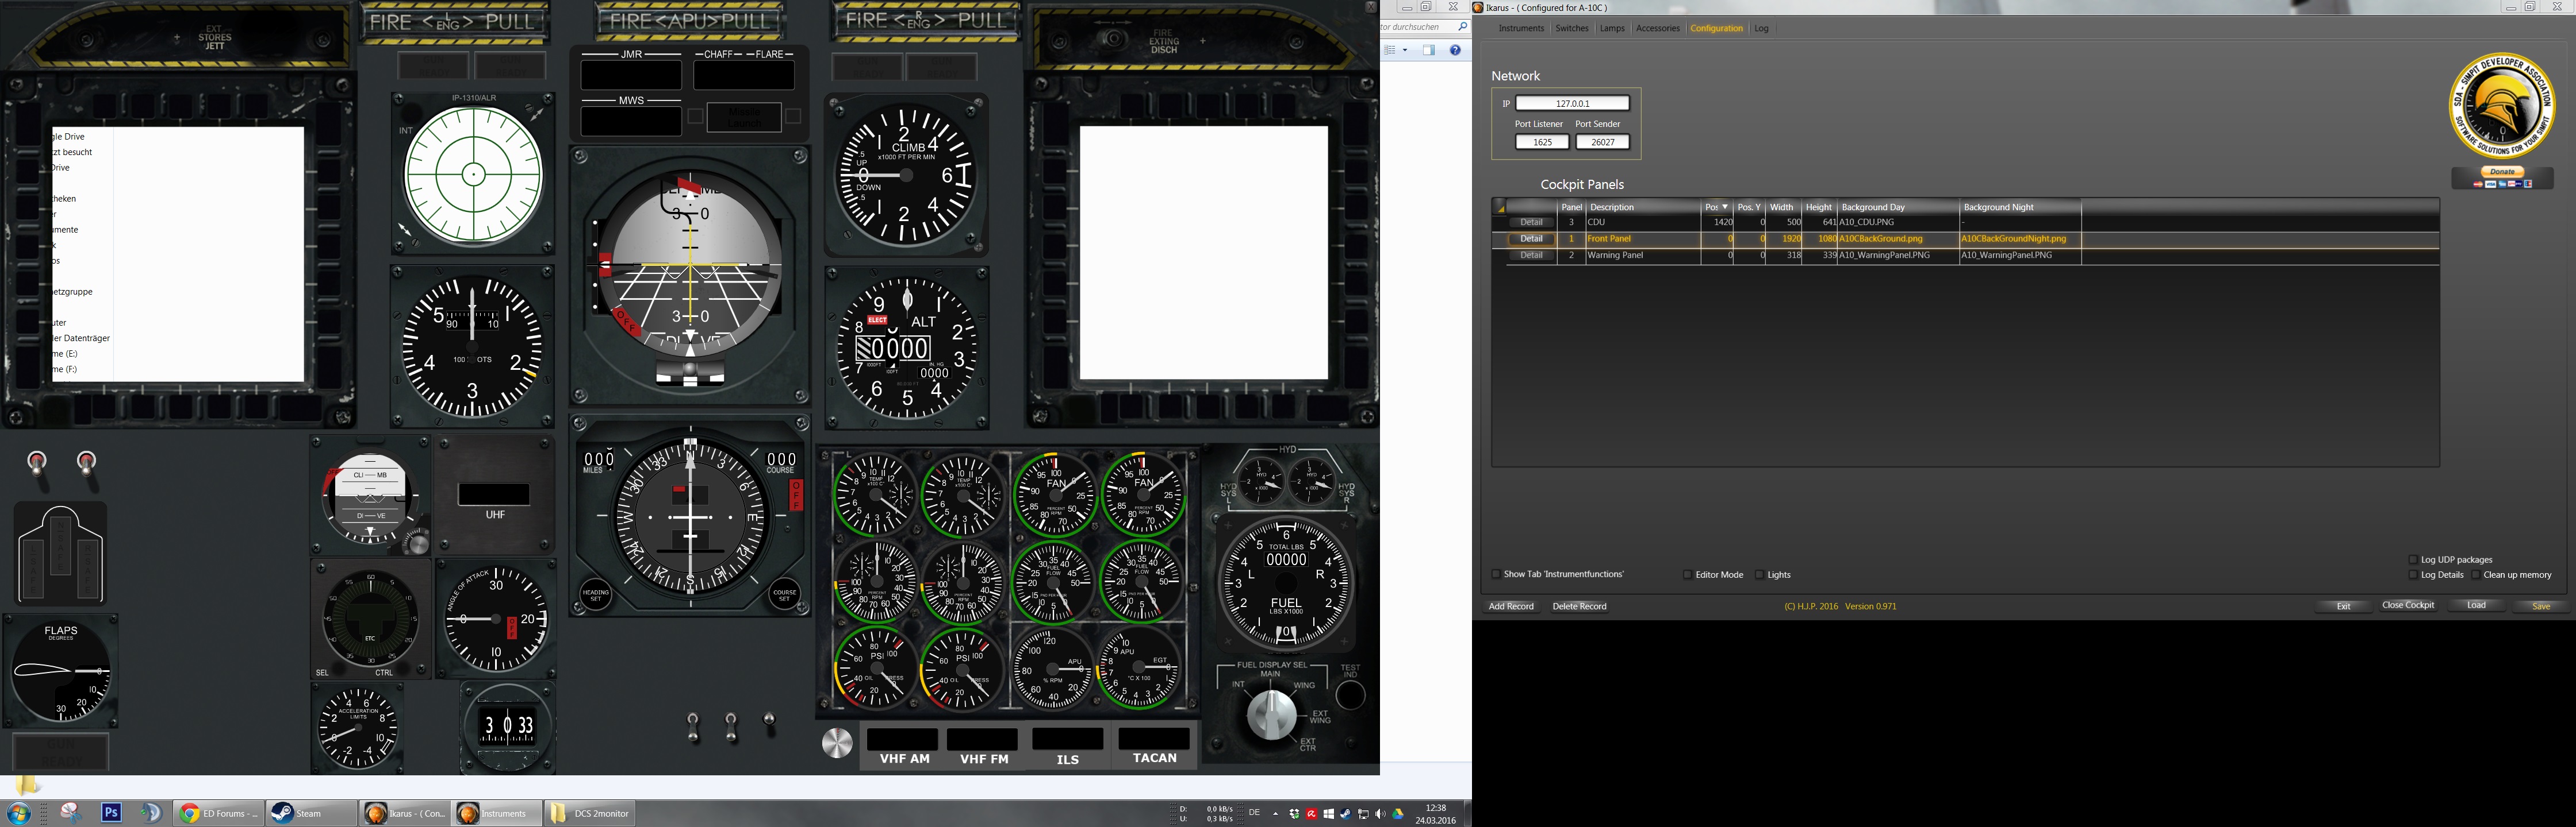2576x827 pixels.
Task: Click the Add Record button
Action: click(x=1511, y=606)
